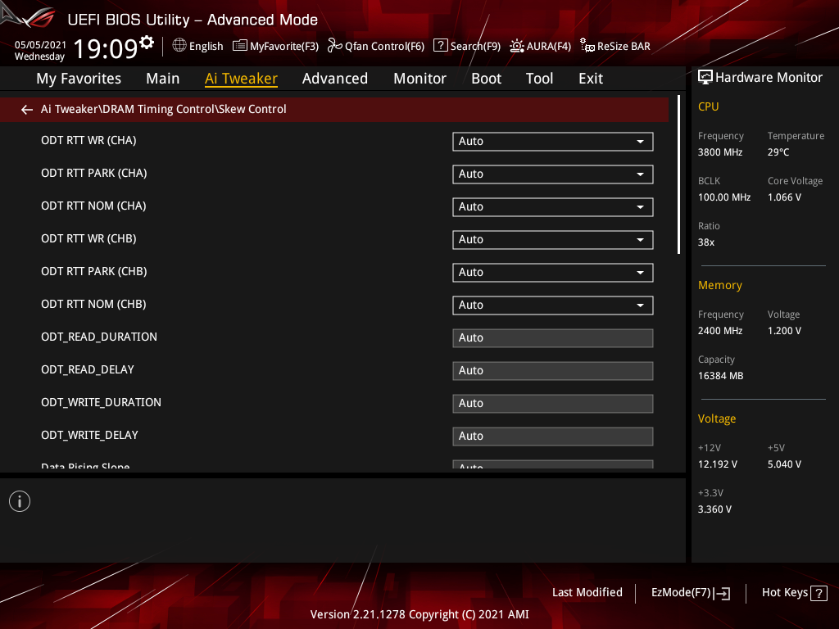Click CPU Frequency 3800 MHz value
The height and width of the screenshot is (629, 839).
click(x=720, y=152)
